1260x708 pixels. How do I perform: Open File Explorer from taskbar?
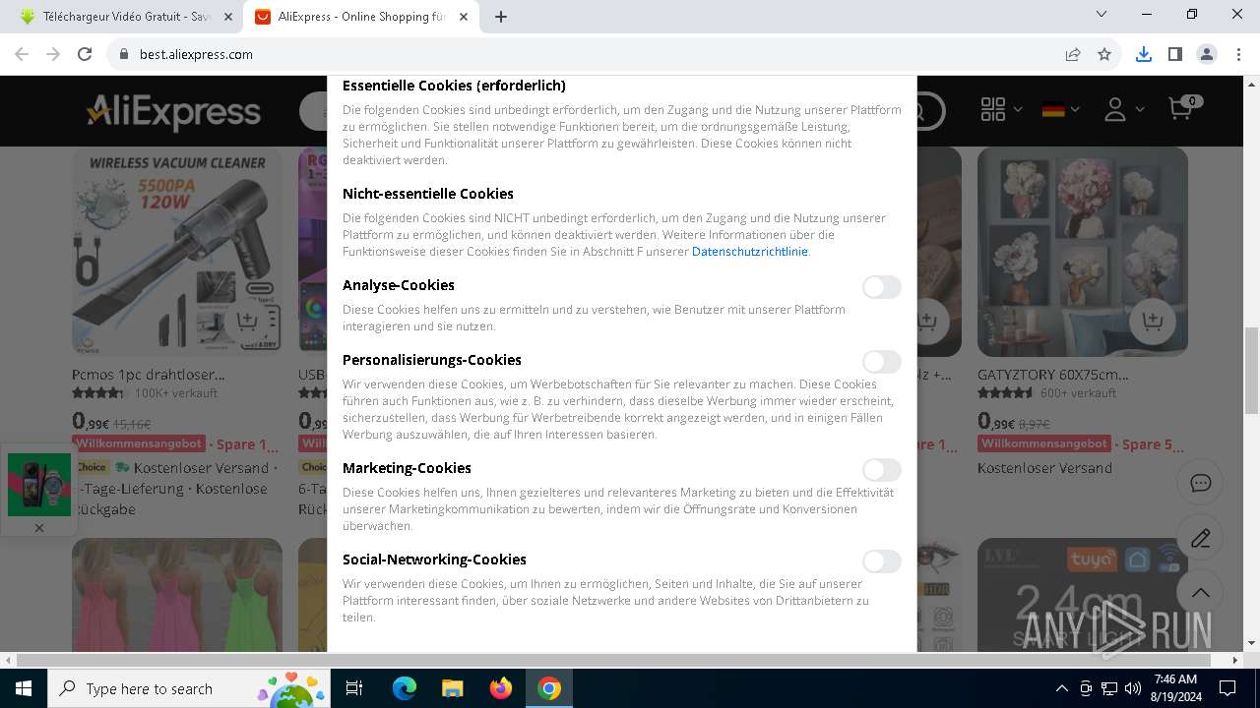pyautogui.click(x=452, y=688)
